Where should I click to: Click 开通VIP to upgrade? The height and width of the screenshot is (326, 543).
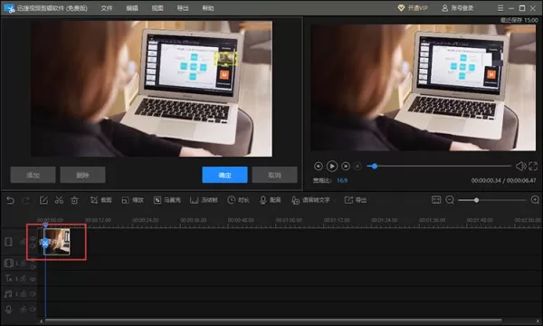pyautogui.click(x=413, y=8)
